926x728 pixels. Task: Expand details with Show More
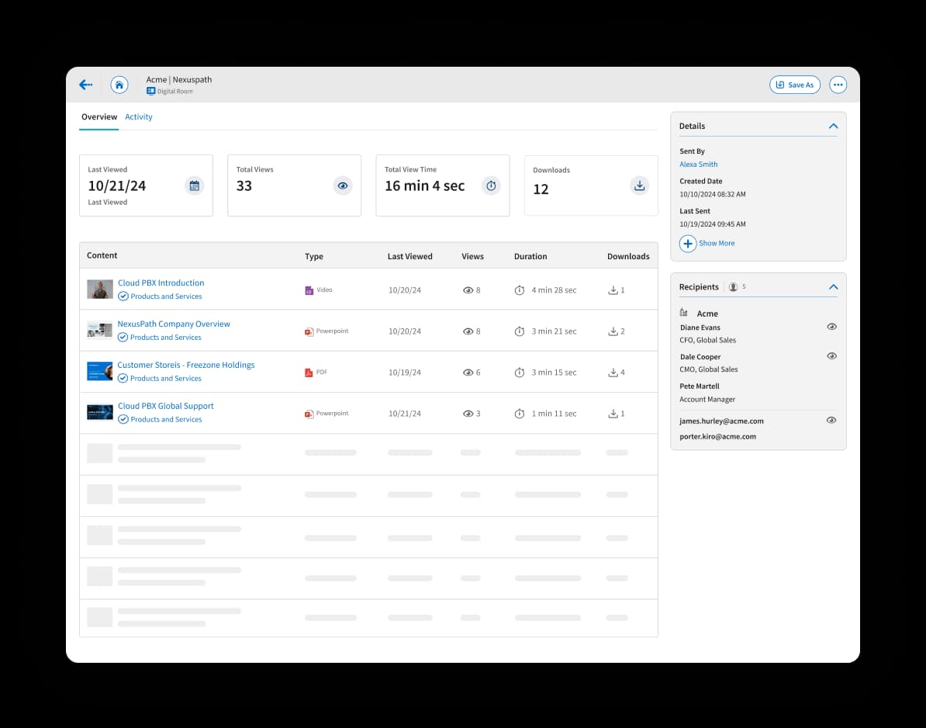(707, 244)
